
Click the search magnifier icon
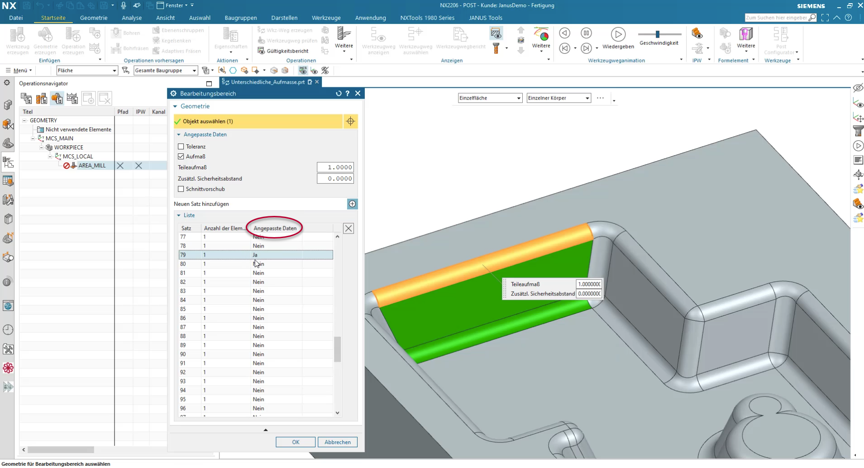coord(813,18)
